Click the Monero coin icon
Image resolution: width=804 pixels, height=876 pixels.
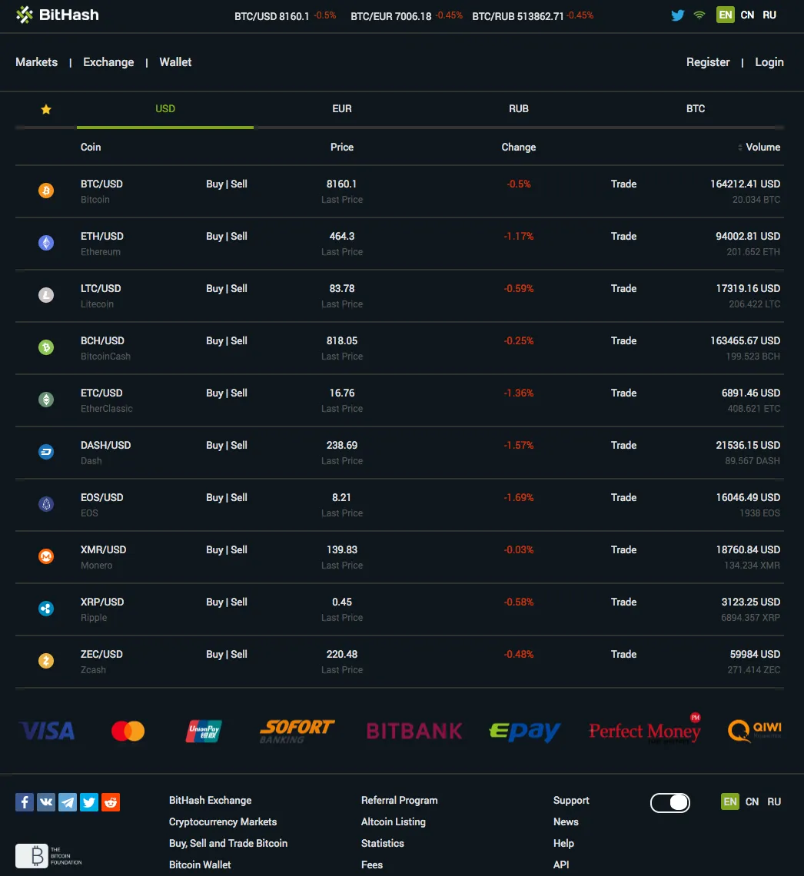[46, 556]
